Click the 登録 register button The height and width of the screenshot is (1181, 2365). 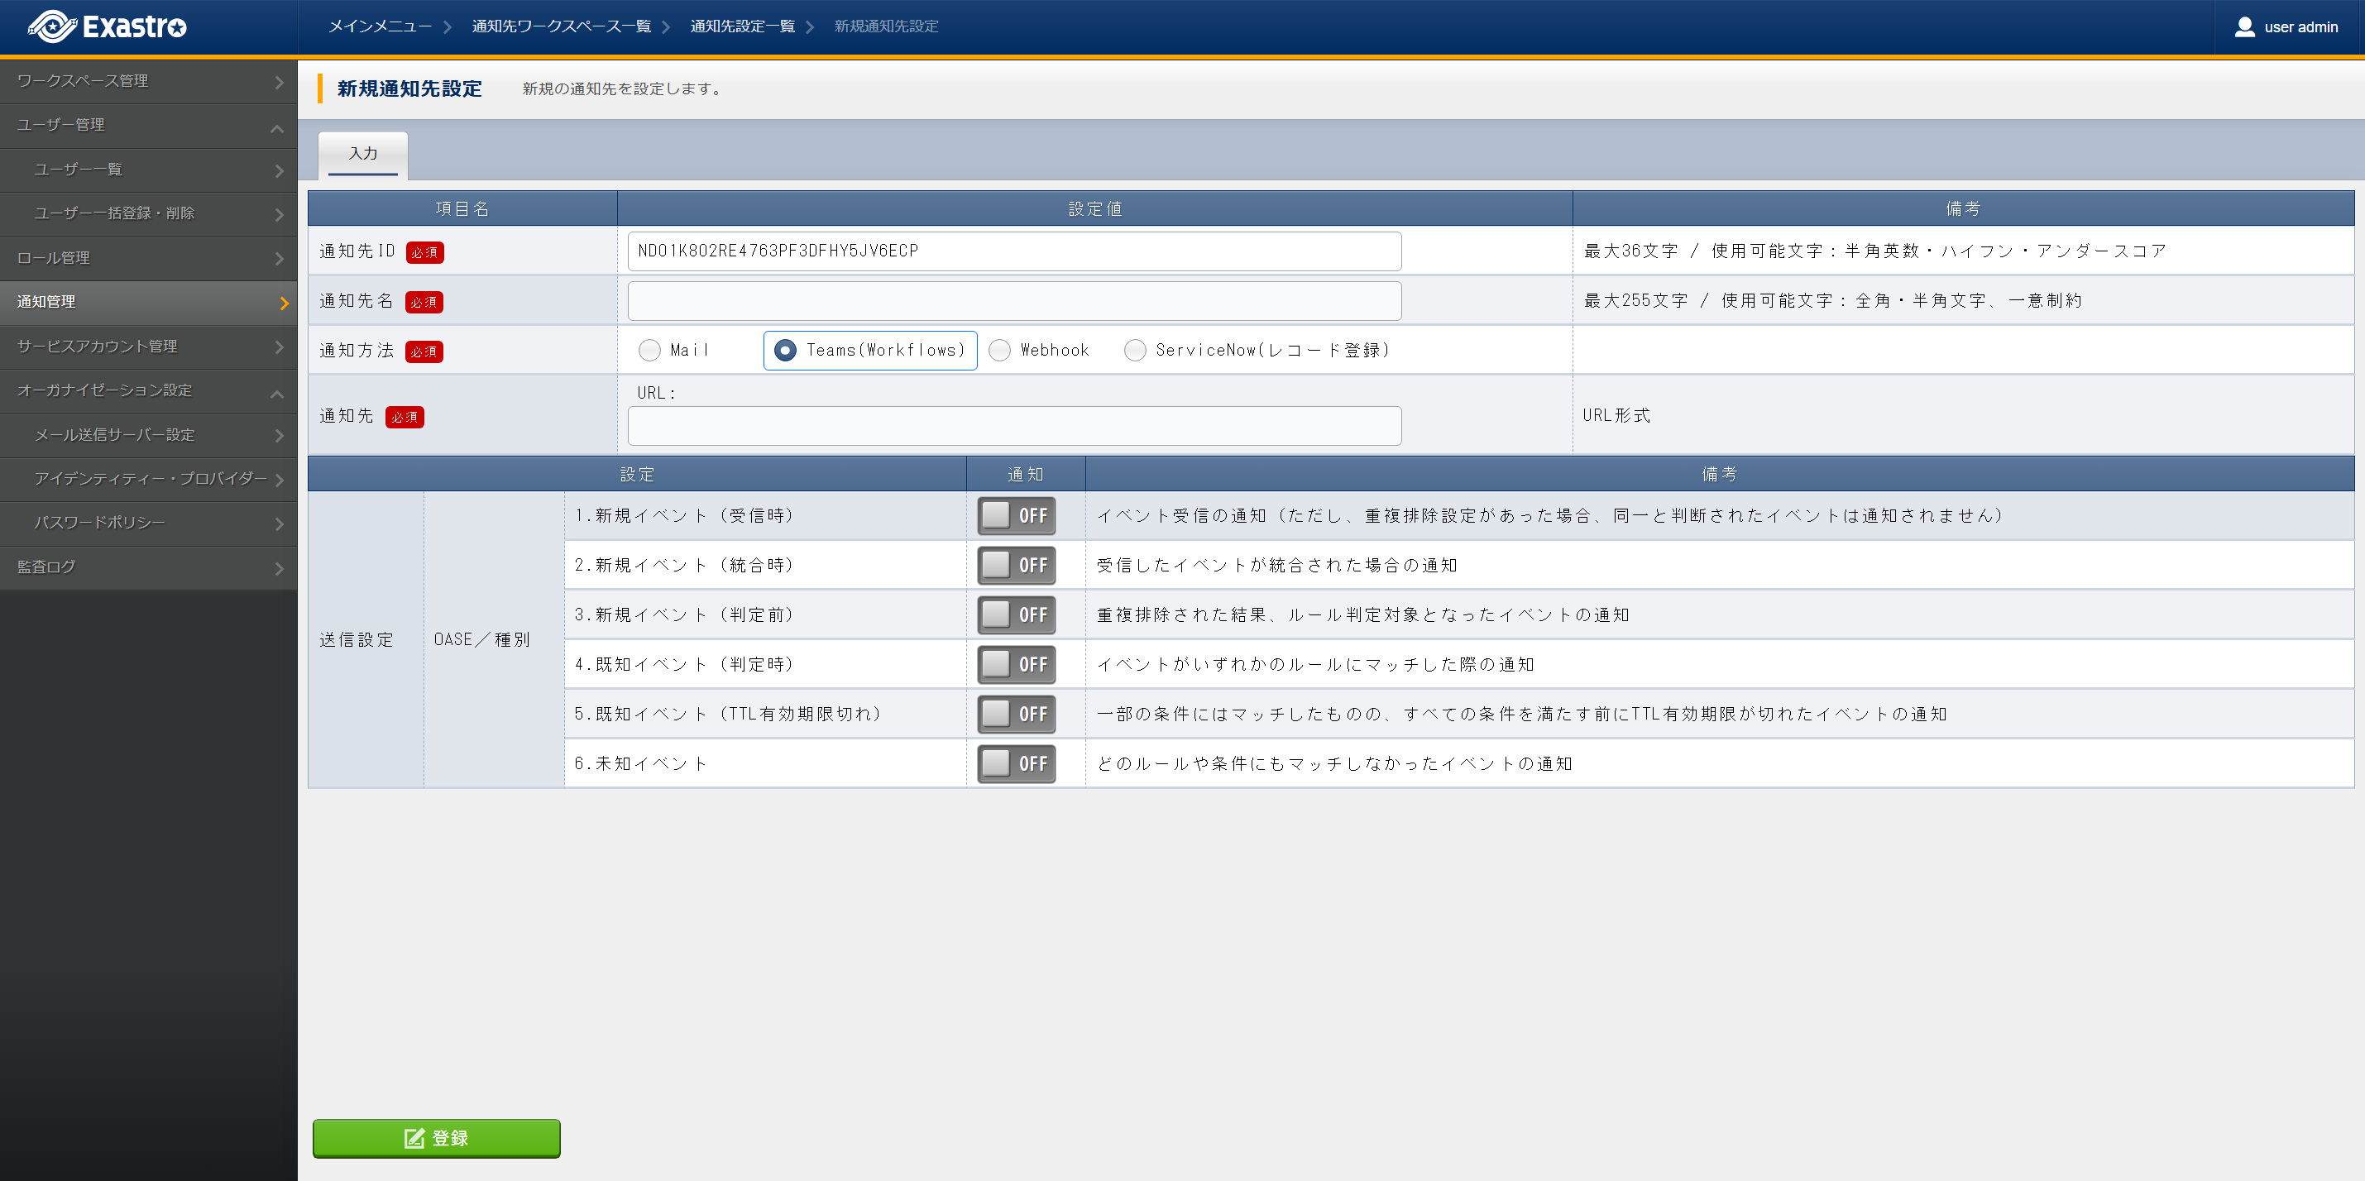(x=436, y=1138)
